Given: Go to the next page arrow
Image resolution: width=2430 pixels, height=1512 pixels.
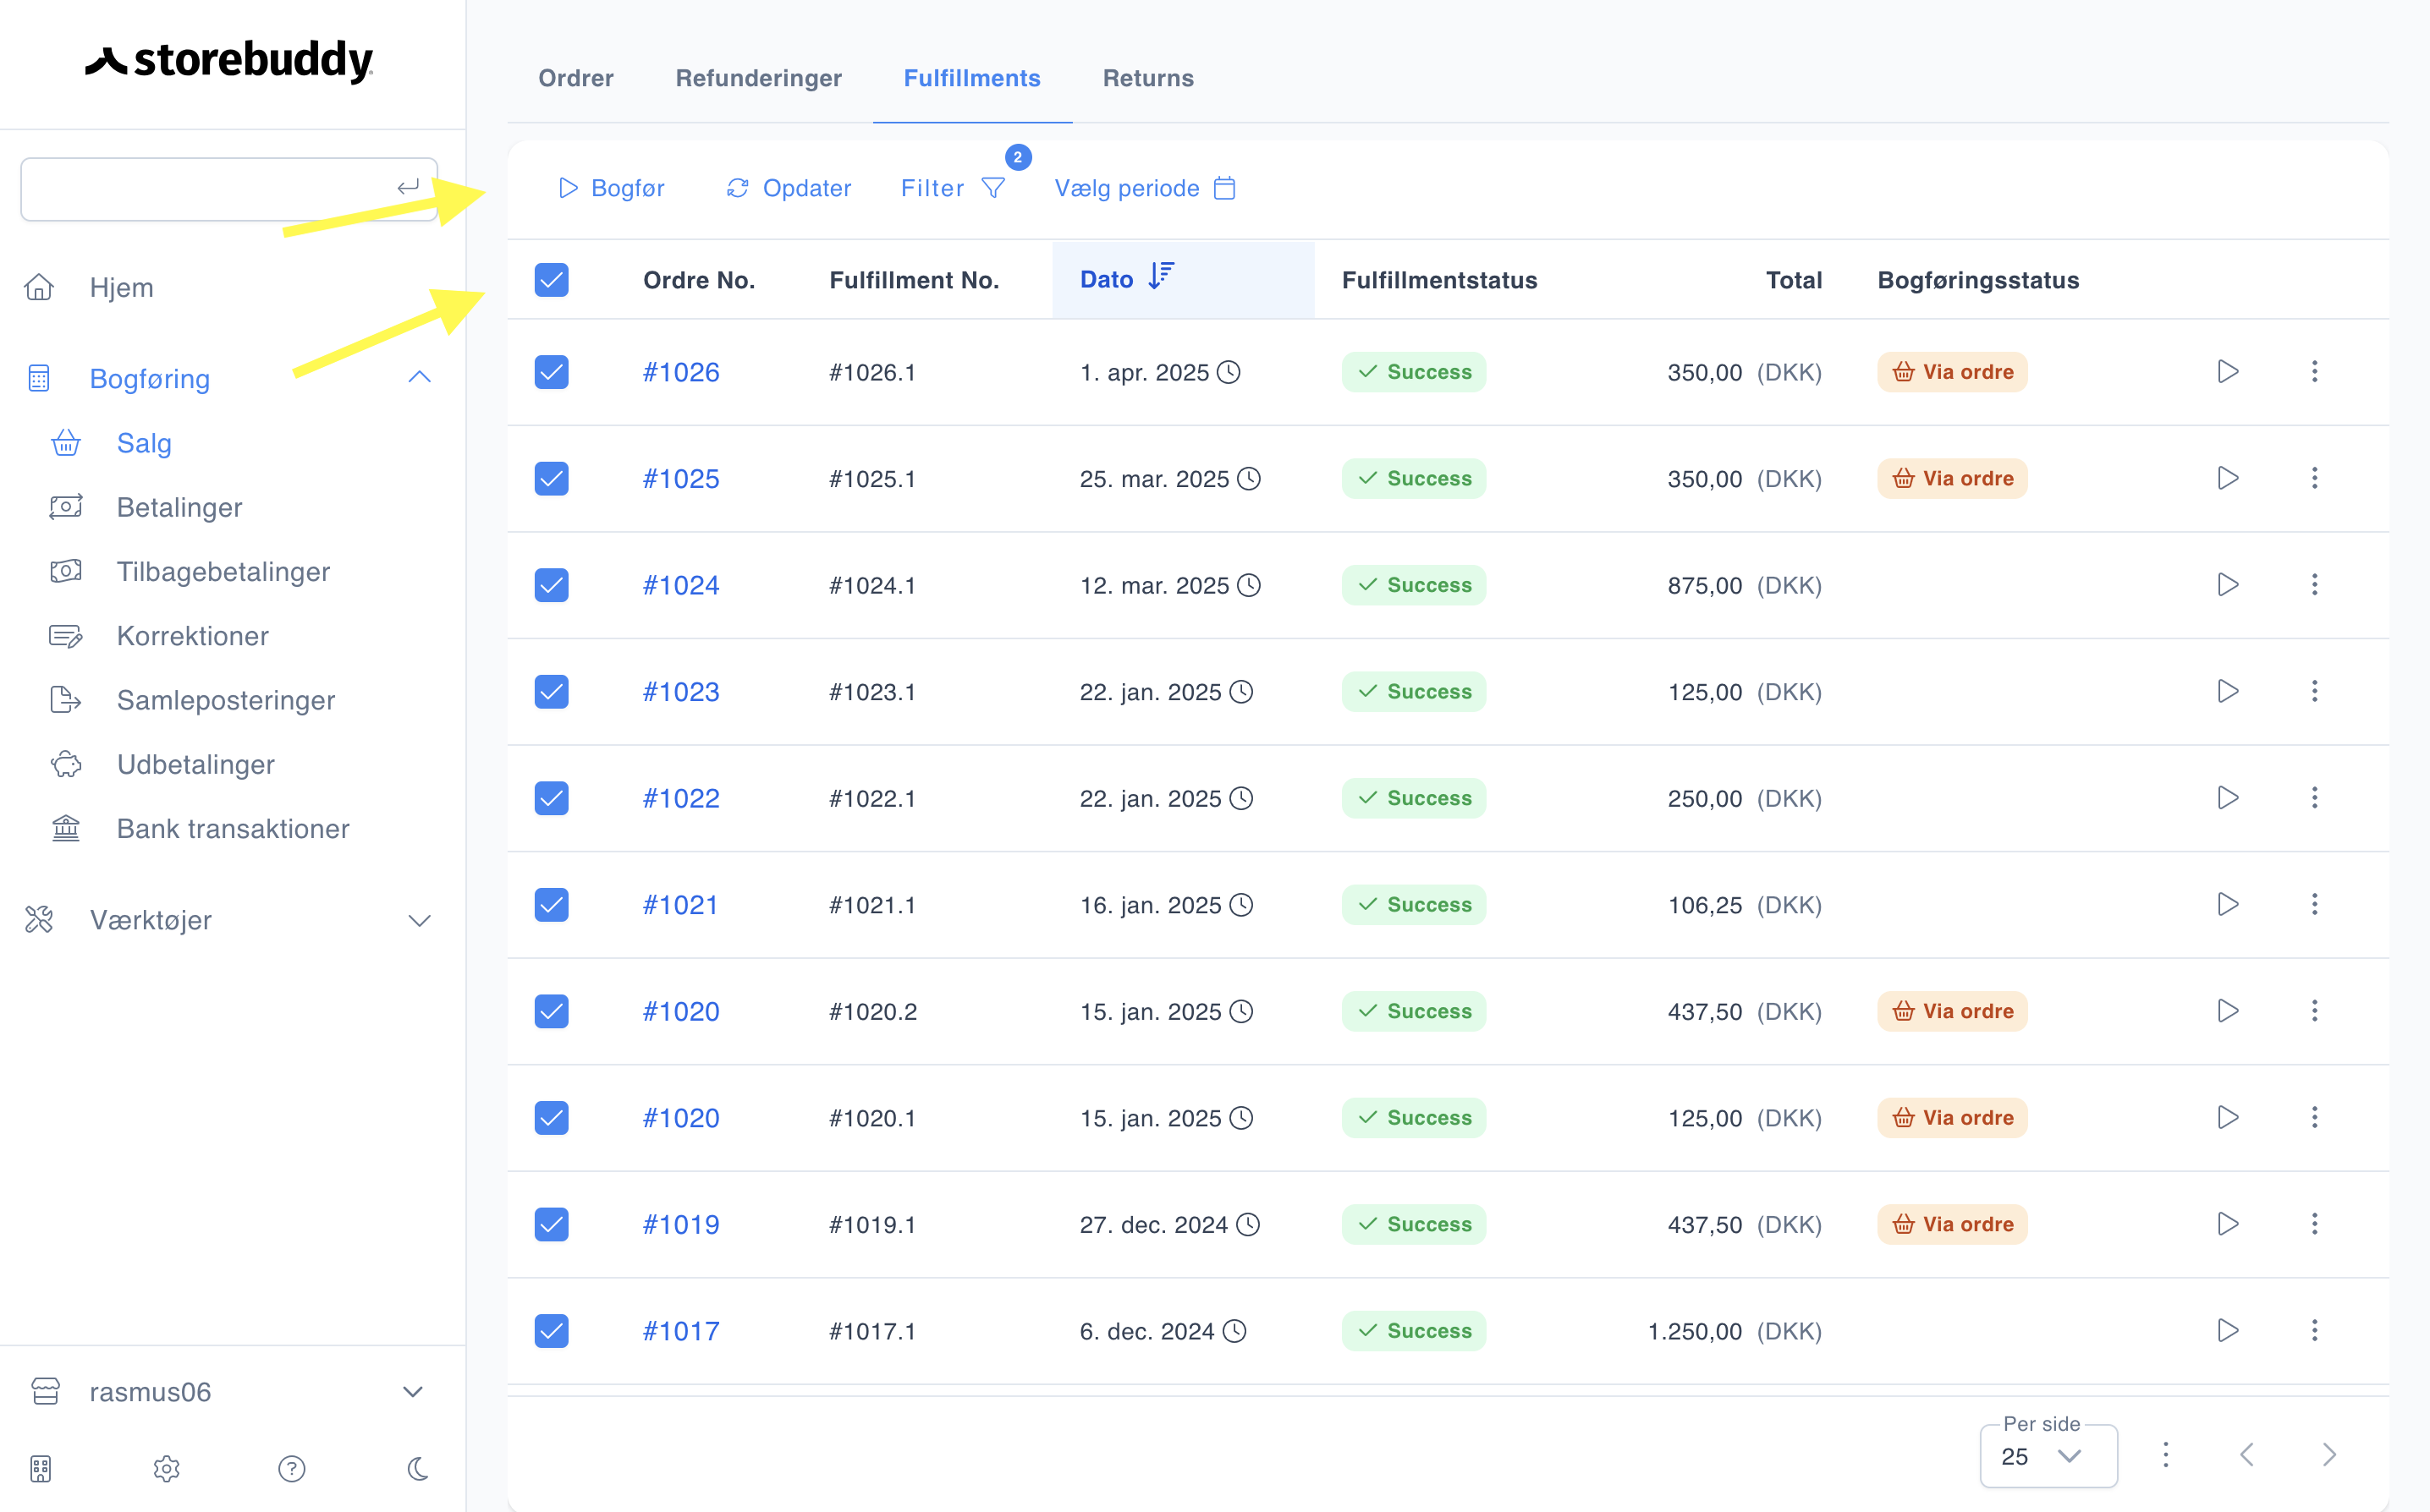Looking at the screenshot, I should click(x=2328, y=1454).
